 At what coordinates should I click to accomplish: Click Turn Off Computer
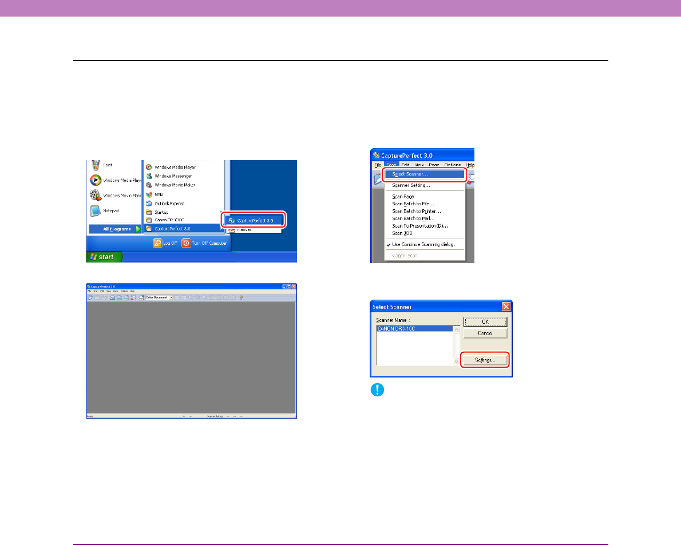204,243
